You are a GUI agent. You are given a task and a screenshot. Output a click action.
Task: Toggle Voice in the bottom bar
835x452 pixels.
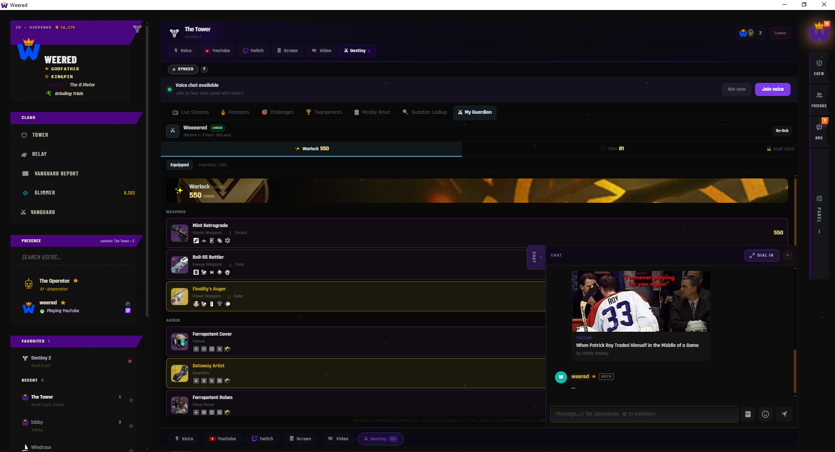(x=184, y=439)
